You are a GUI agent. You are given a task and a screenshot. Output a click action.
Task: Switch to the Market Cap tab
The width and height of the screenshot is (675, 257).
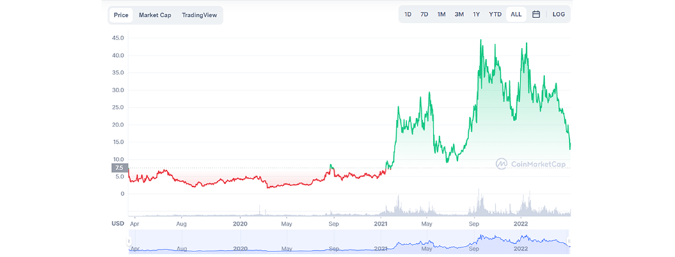tap(155, 15)
